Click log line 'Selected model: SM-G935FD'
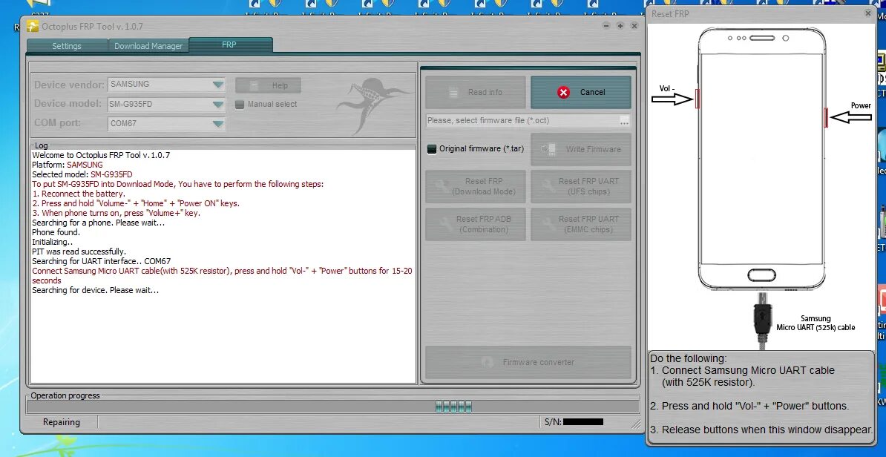The width and height of the screenshot is (886, 457). 82,174
